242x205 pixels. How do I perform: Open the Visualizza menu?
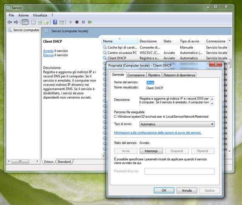coord(40,15)
